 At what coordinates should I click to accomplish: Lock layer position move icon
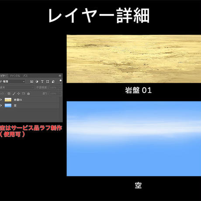pyautogui.click(x=18, y=94)
